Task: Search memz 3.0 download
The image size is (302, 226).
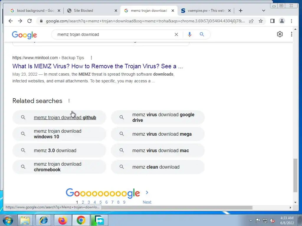Action: pyautogui.click(x=59, y=150)
